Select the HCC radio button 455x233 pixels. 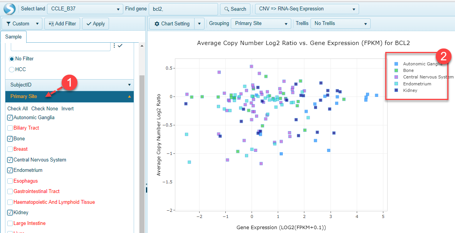pos(12,70)
